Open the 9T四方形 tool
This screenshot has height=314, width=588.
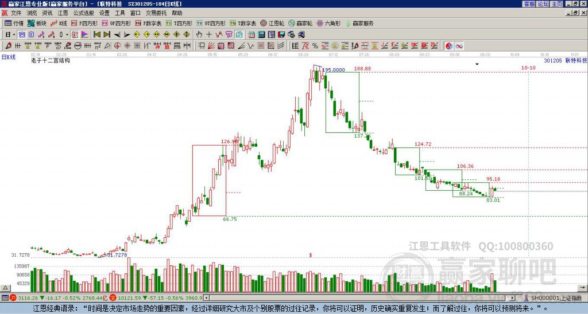point(211,23)
